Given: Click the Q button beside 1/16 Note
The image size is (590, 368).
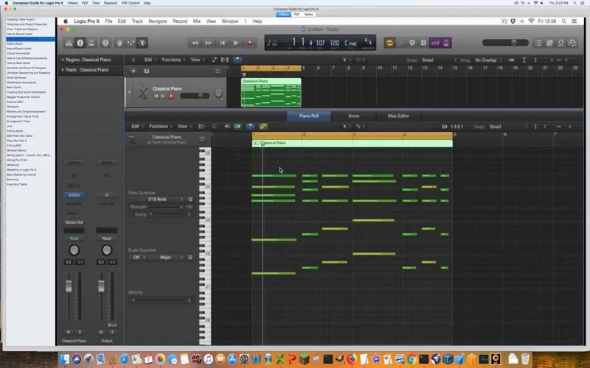Looking at the screenshot, I should (190, 199).
